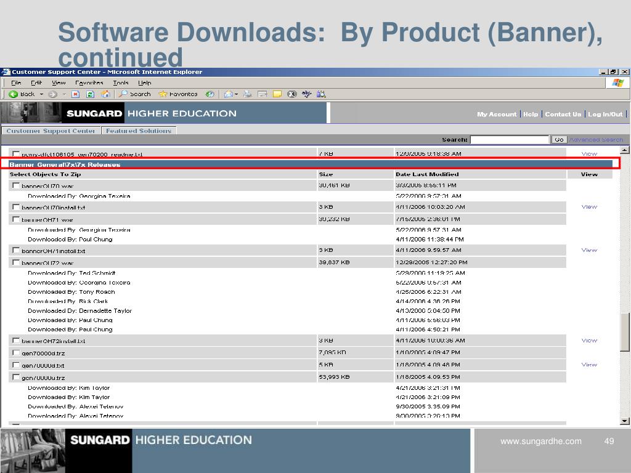Open the Search pane from the toolbar
631x473 pixels.
tap(135, 94)
